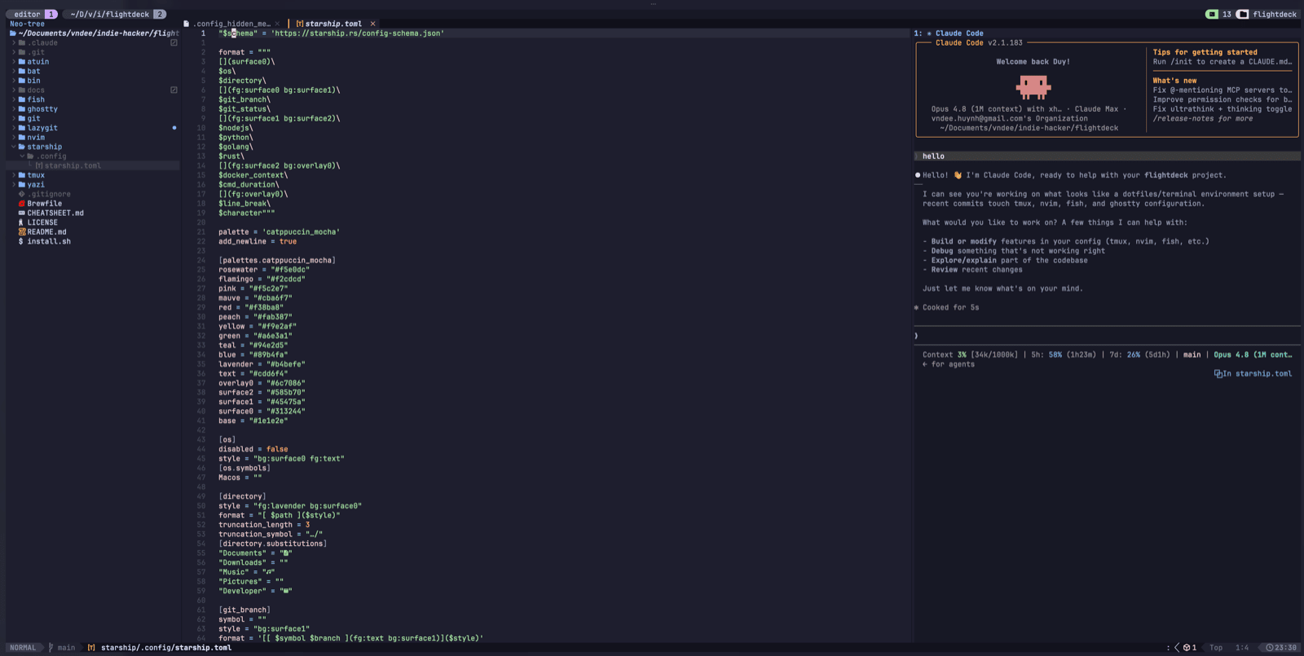Click the LICENSE file icon
Screen dimensions: 1304x656
pyautogui.click(x=22, y=222)
